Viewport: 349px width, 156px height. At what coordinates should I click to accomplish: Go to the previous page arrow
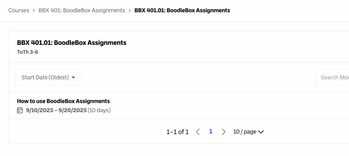(198, 132)
